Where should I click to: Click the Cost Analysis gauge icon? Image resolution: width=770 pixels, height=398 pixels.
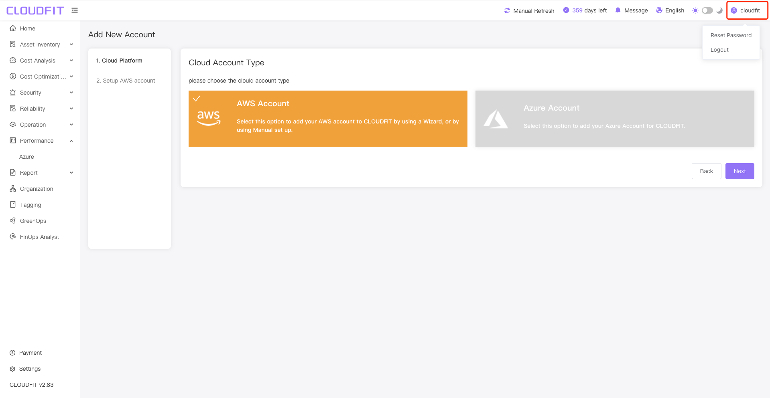(x=13, y=61)
